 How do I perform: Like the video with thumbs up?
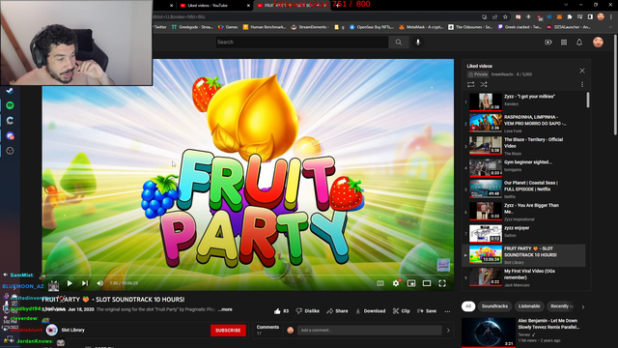281,311
